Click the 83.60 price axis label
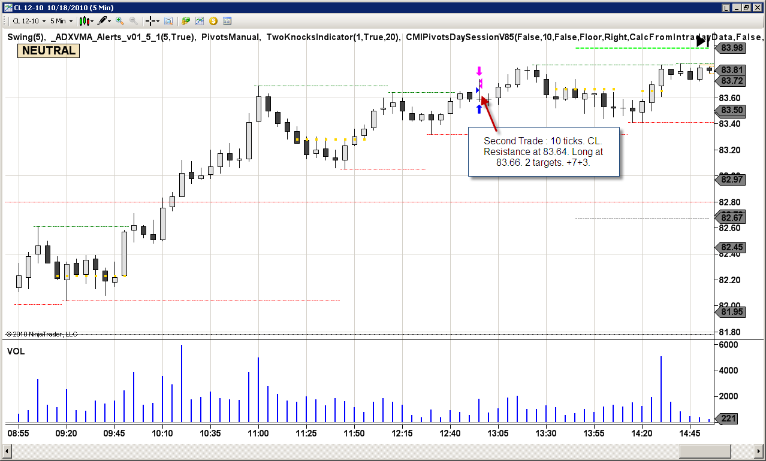Image resolution: width=766 pixels, height=461 pixels. click(x=729, y=98)
